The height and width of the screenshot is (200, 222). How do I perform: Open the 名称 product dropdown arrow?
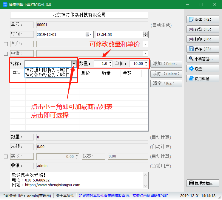pos(74,64)
